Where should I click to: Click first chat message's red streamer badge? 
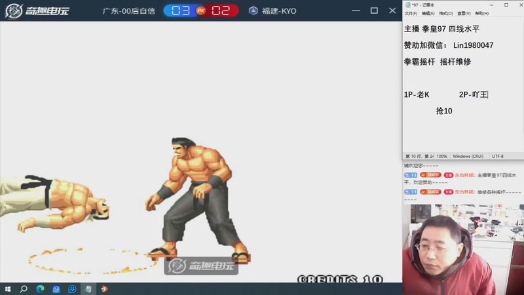(x=449, y=175)
